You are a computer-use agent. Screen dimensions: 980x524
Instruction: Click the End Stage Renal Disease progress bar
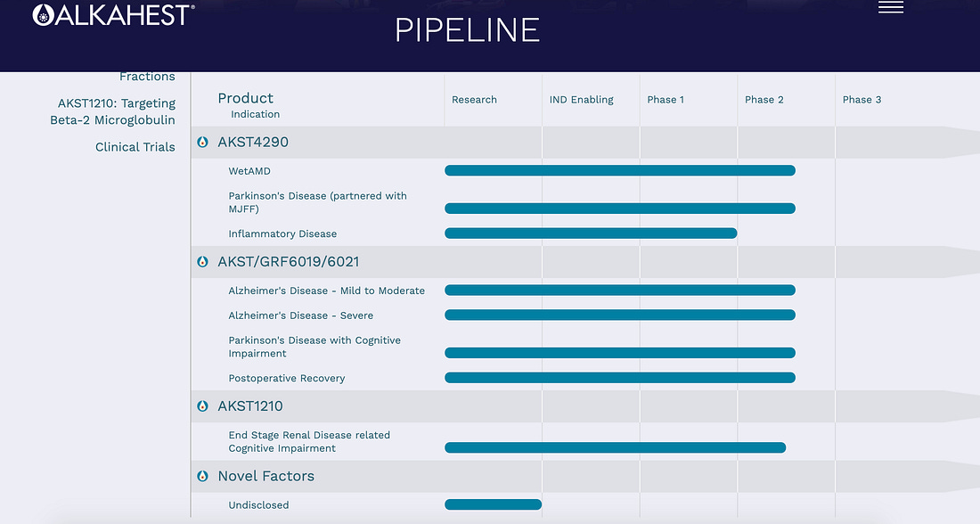[615, 447]
